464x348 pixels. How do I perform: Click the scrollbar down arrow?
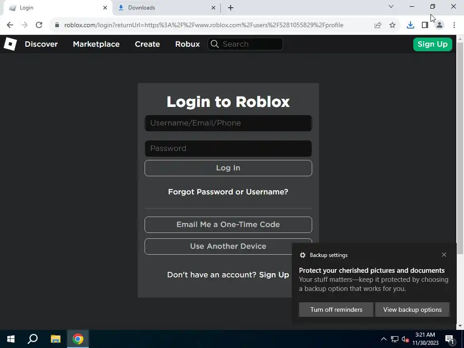(460, 326)
